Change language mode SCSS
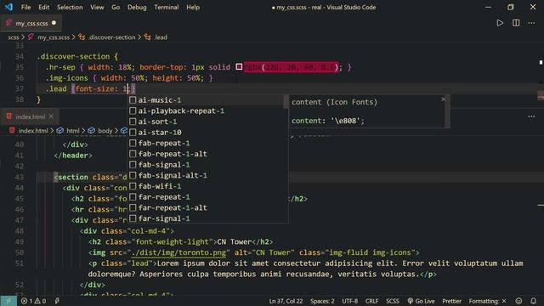This screenshot has width=544, height=306. click(393, 301)
